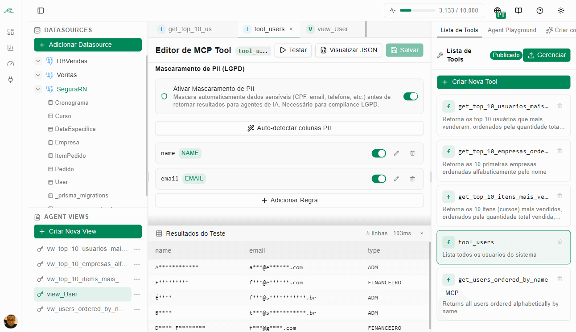This screenshot has height=332, width=576.
Task: Open the dashboard panel from the left sidebar
Action: (10, 32)
